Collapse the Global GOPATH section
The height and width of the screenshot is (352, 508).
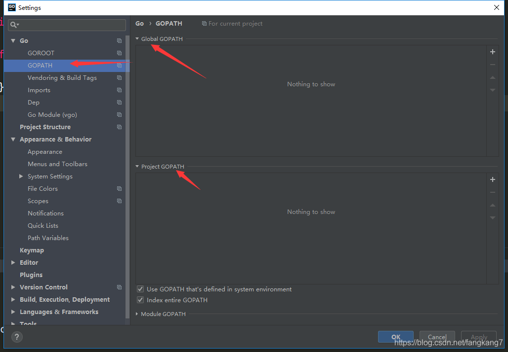(x=137, y=39)
